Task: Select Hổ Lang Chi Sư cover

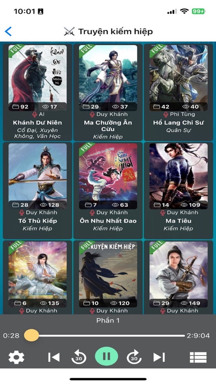Action: point(178,78)
